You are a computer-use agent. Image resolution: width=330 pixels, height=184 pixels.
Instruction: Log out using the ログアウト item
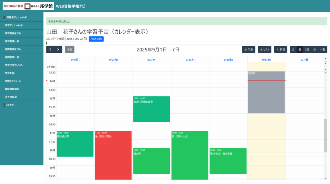(10, 105)
